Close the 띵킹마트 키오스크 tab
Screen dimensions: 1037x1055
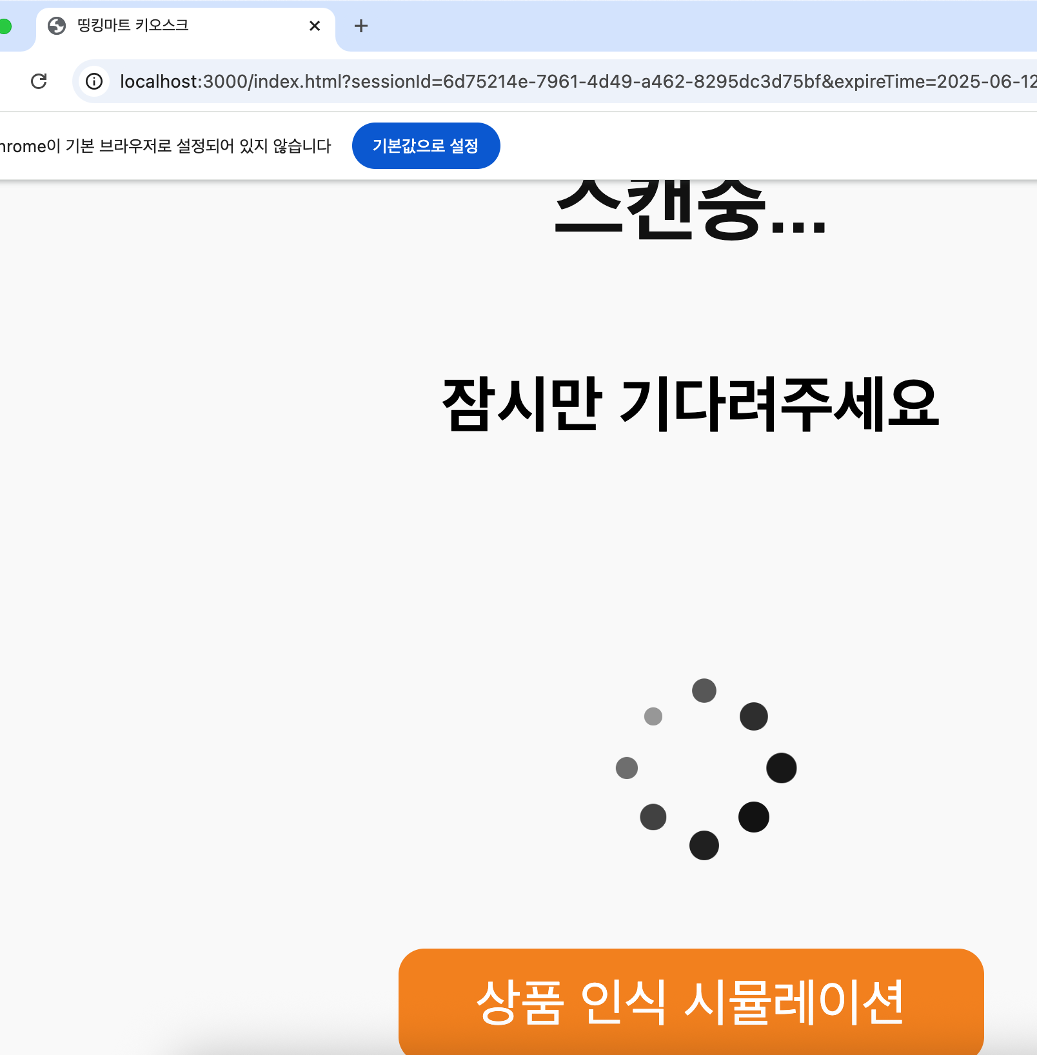coord(315,26)
